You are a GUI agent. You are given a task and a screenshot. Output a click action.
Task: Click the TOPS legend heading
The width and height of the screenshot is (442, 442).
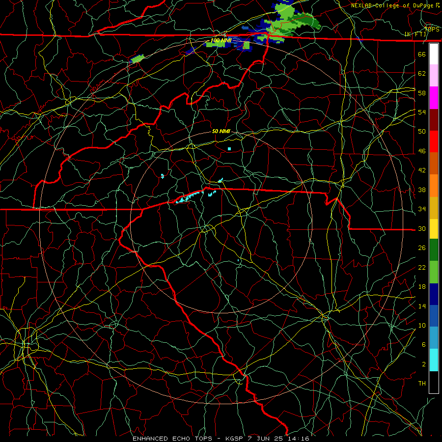tap(432, 29)
